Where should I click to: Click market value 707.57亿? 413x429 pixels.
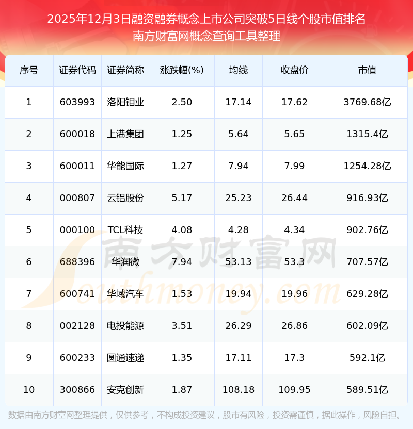point(367,262)
